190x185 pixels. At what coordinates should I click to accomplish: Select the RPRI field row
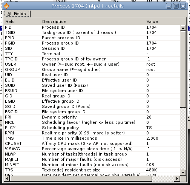(92, 133)
